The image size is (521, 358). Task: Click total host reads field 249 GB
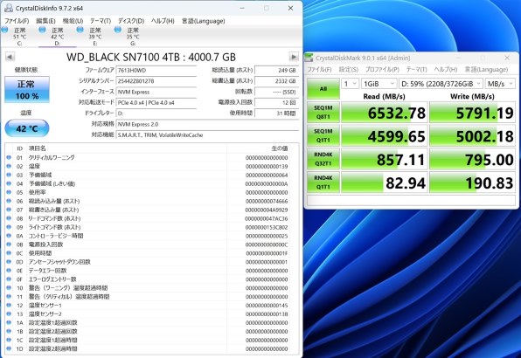276,71
